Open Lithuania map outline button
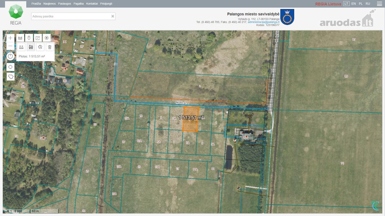This screenshot has width=385, height=216. 11,77
